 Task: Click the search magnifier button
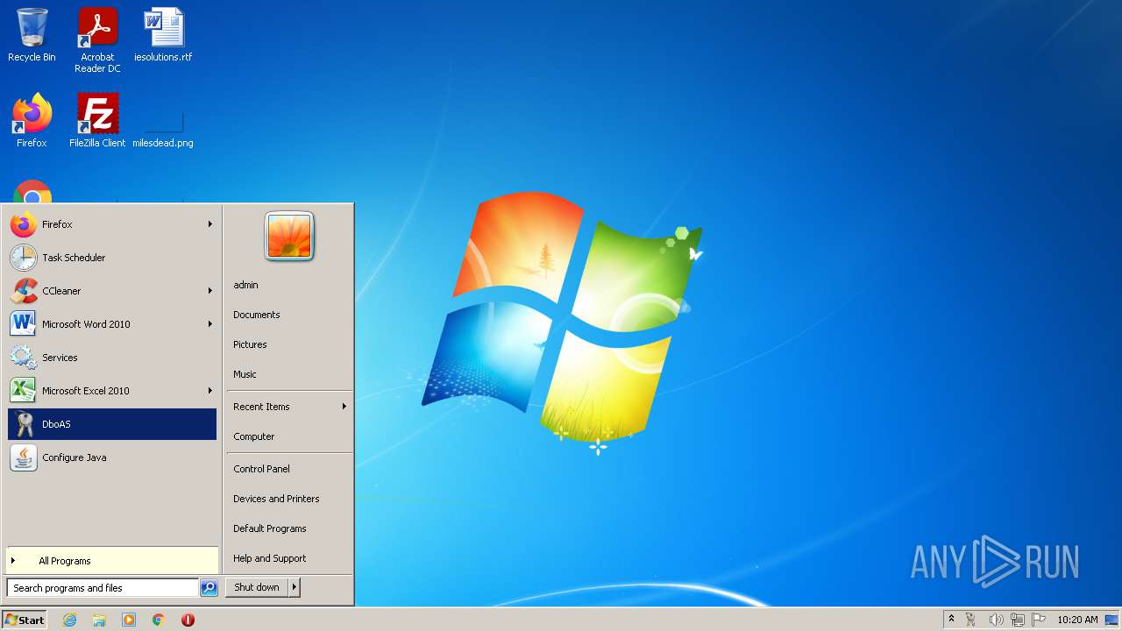(209, 588)
